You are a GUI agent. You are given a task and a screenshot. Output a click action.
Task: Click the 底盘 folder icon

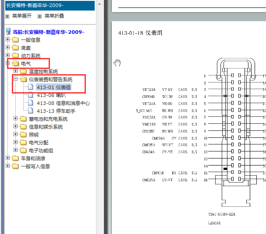pos(15,47)
